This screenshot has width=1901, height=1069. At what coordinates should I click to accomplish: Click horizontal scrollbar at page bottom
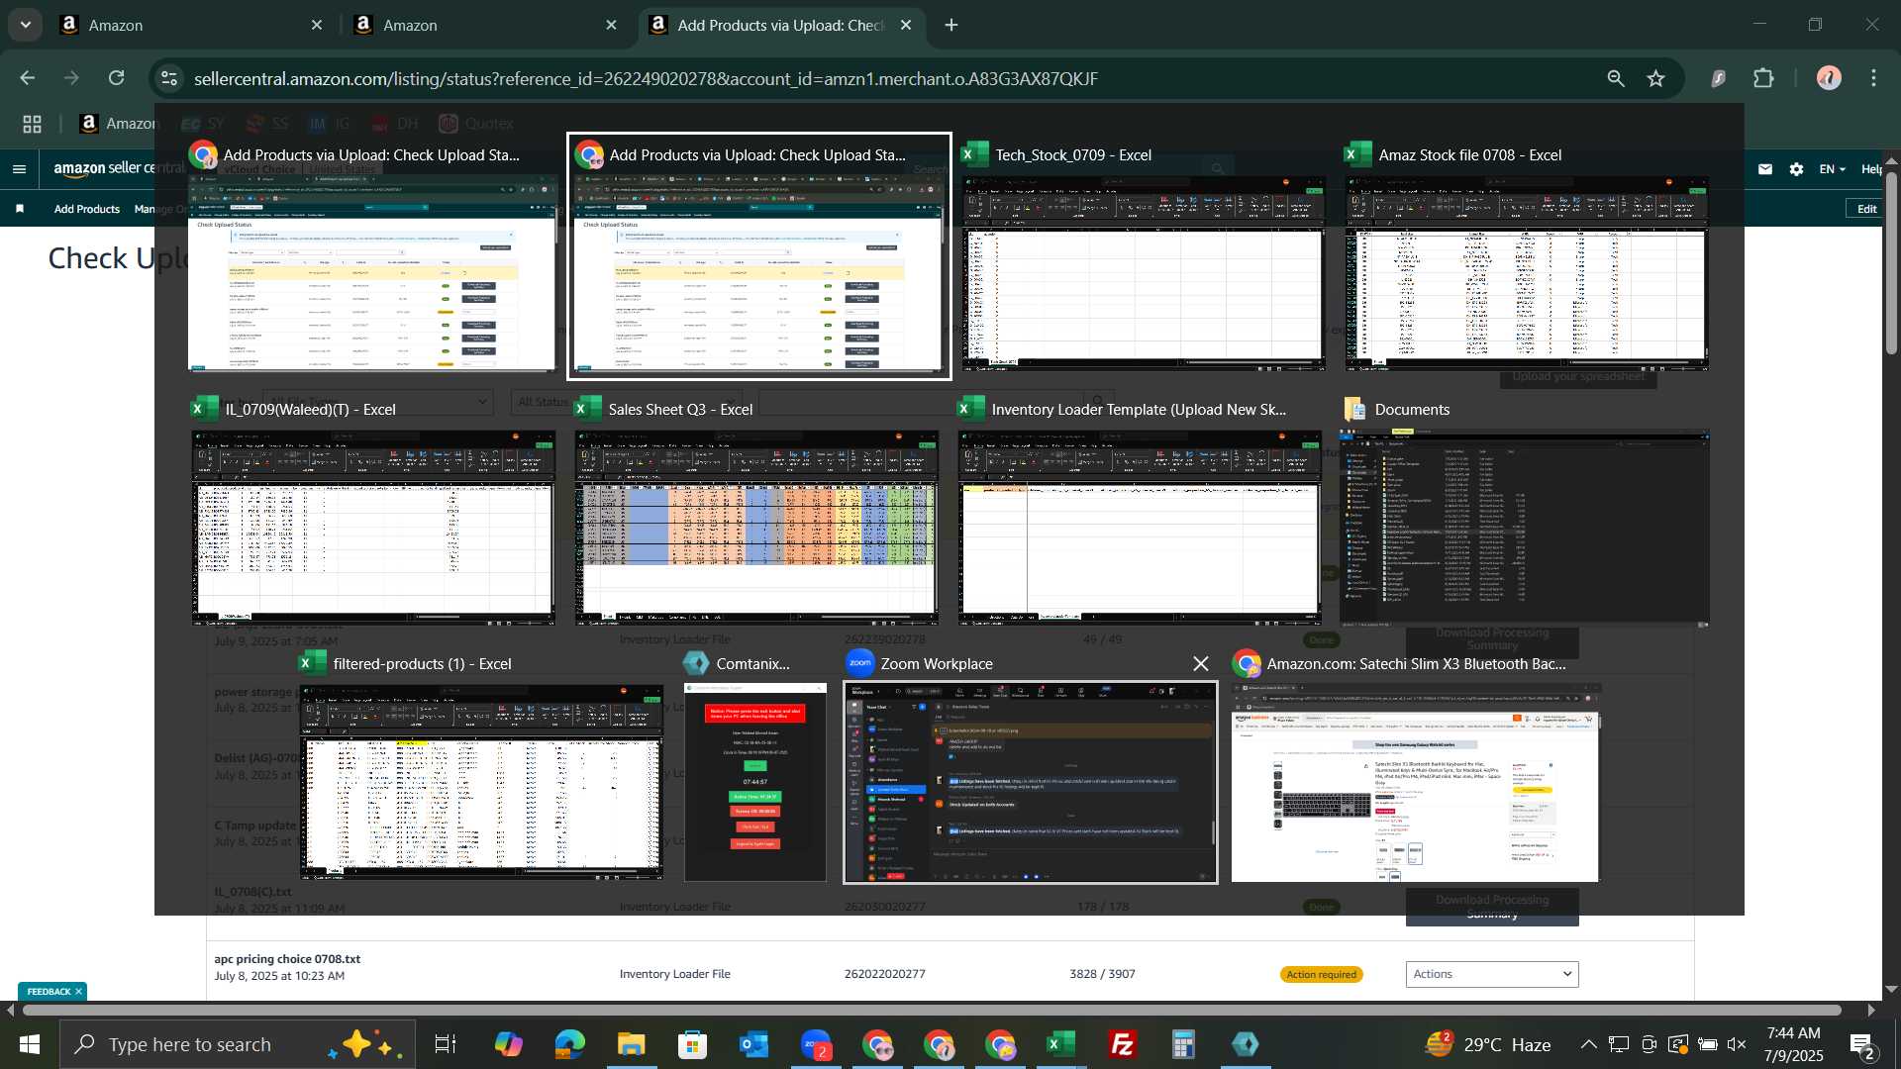931,1011
